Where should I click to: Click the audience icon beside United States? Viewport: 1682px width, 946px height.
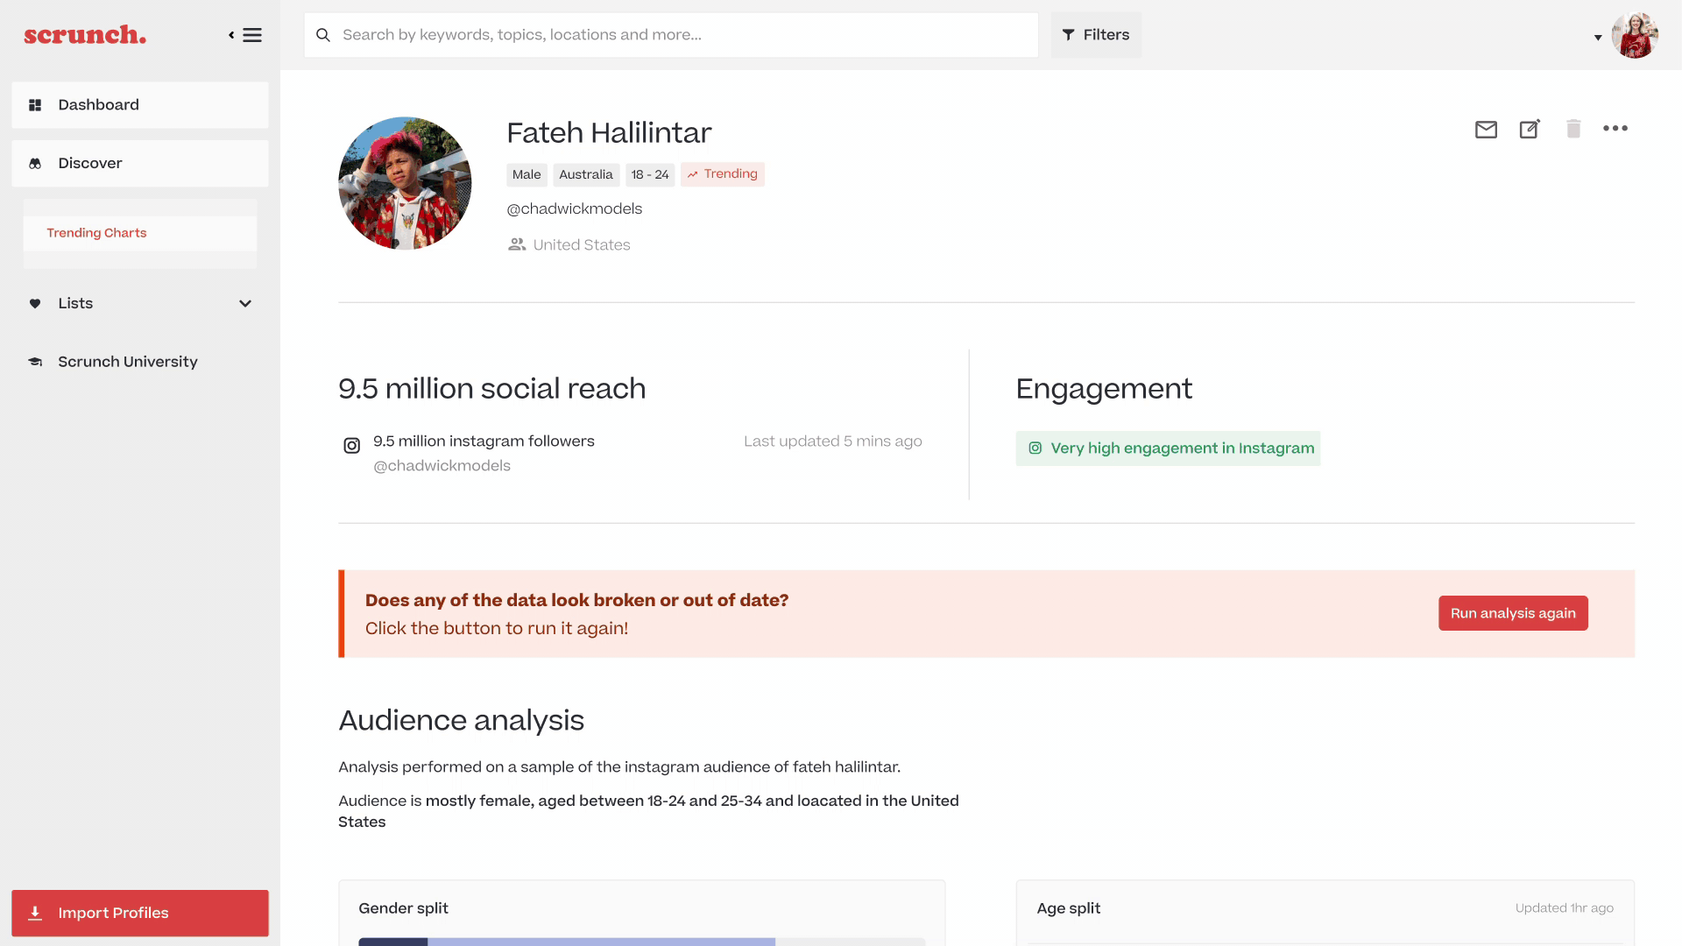click(517, 244)
